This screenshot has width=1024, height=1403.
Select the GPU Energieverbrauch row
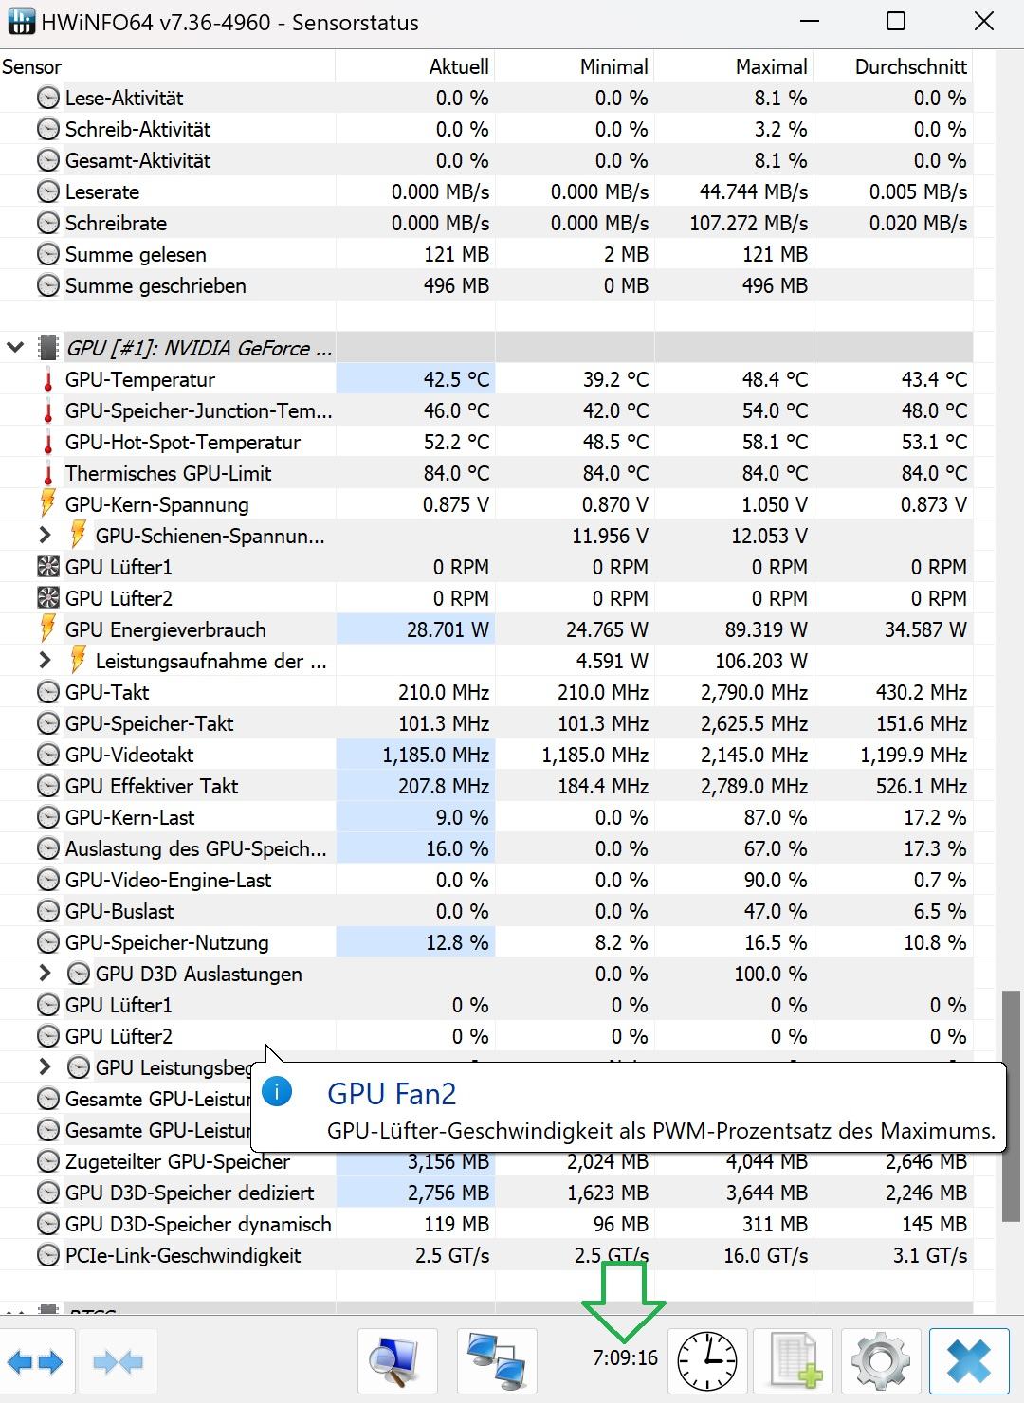pos(165,629)
